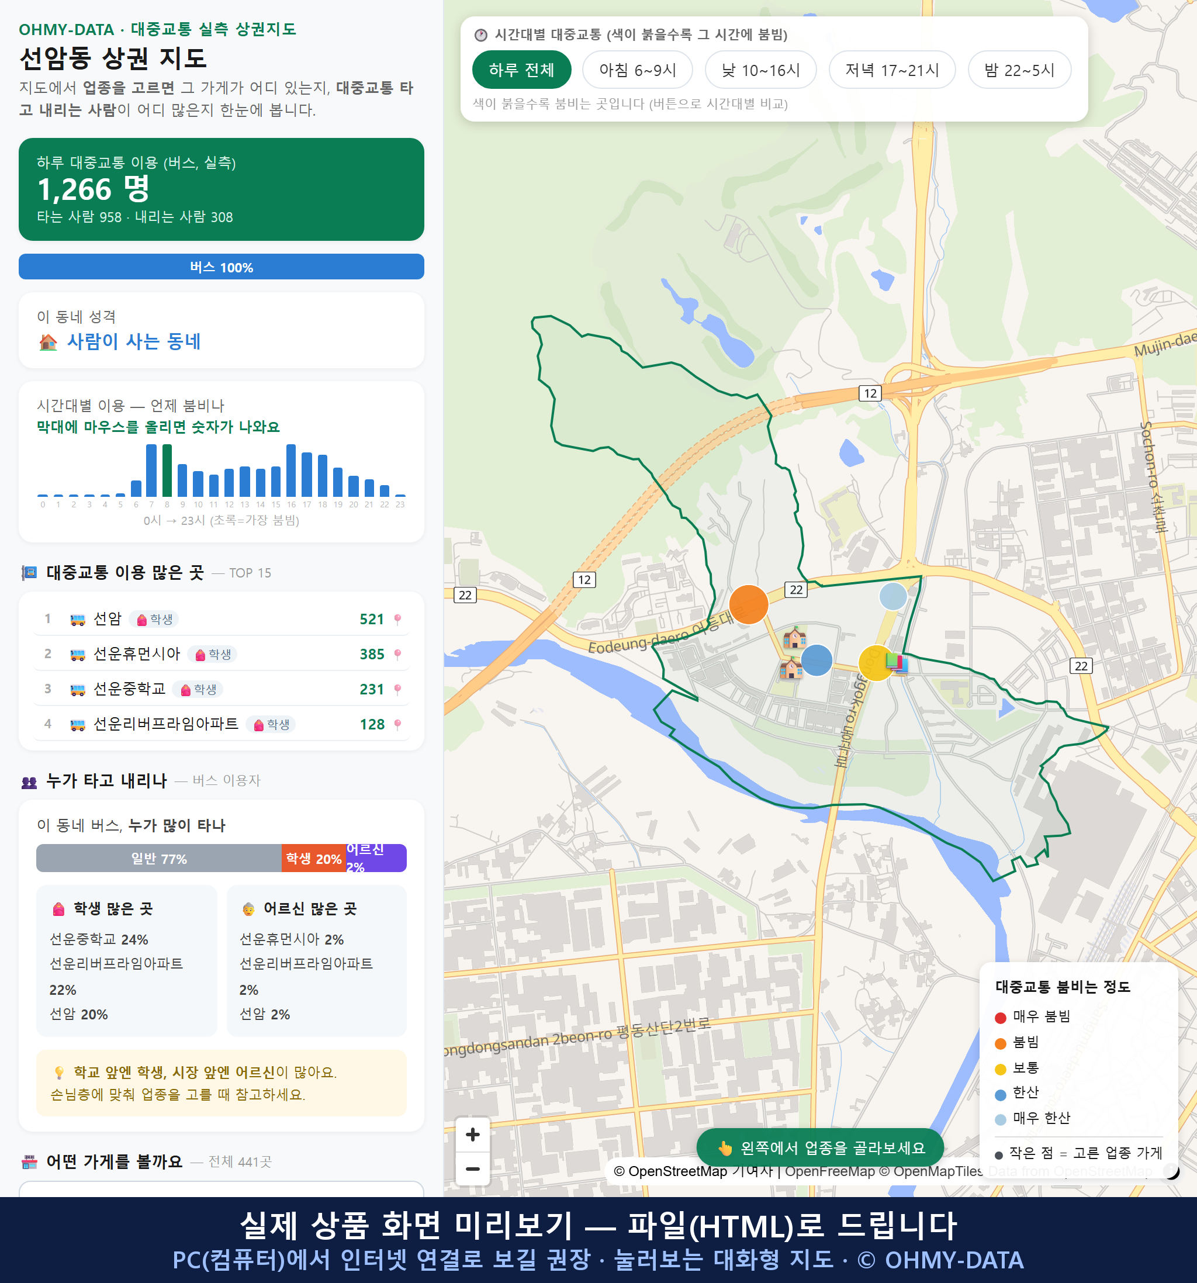Click the 매우 붐빔 red legend dot
The width and height of the screenshot is (1197, 1283).
click(1000, 1018)
